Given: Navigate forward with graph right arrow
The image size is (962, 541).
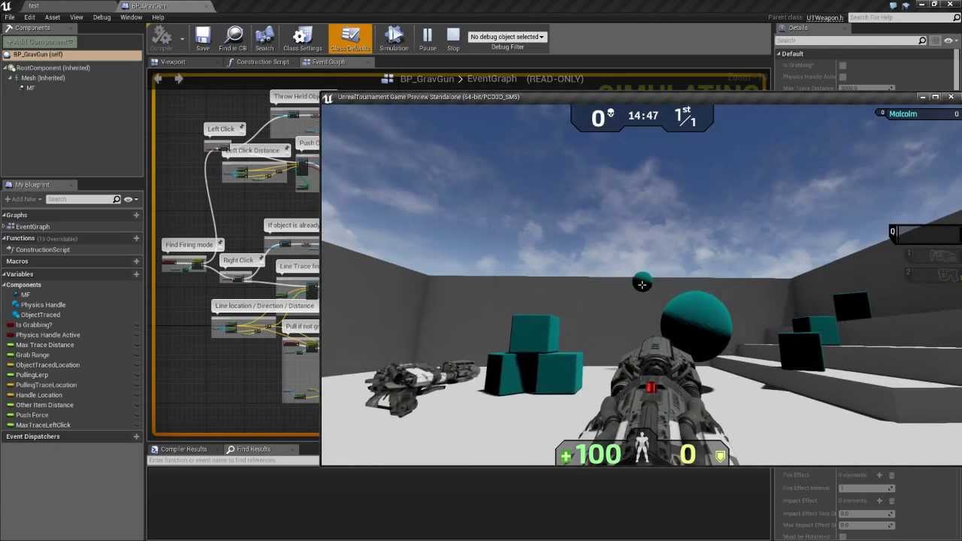Looking at the screenshot, I should coord(179,78).
